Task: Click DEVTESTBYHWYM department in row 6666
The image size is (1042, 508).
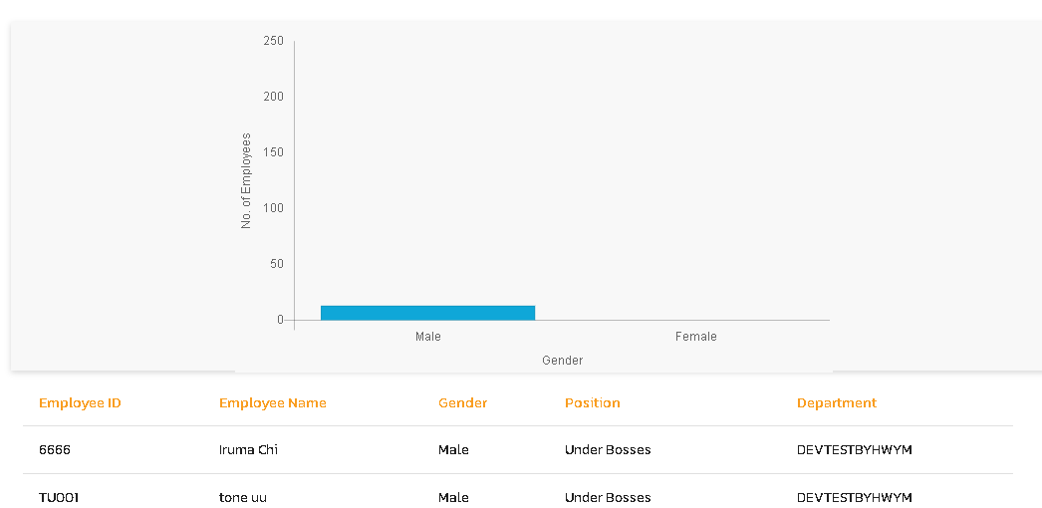Action: [x=854, y=450]
